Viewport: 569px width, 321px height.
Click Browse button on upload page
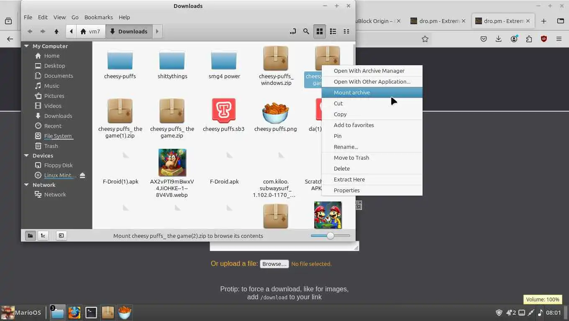click(x=274, y=264)
